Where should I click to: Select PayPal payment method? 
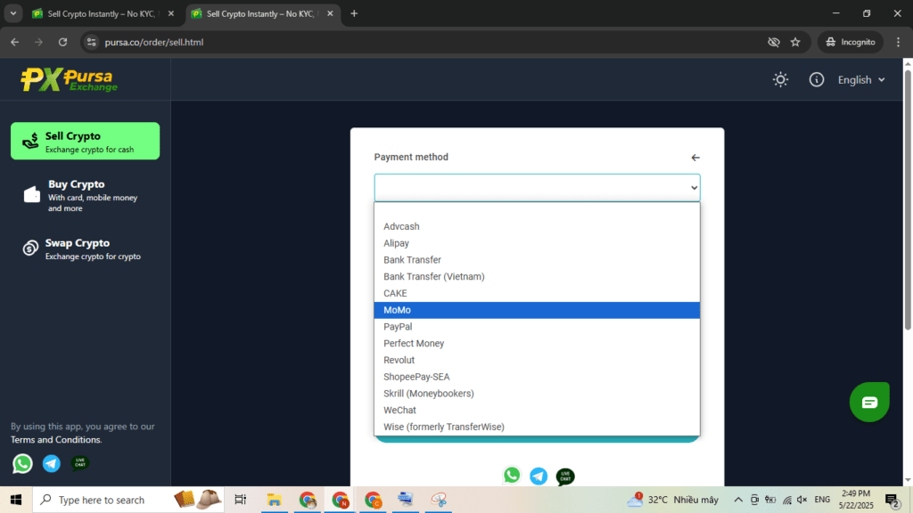(x=537, y=327)
